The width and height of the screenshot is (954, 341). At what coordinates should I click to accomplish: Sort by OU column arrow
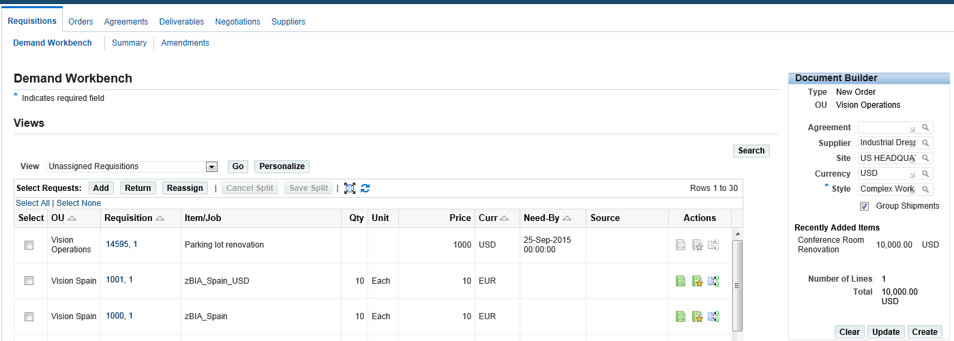[72, 218]
